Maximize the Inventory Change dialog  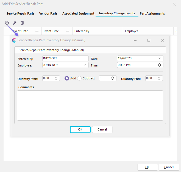149,40
